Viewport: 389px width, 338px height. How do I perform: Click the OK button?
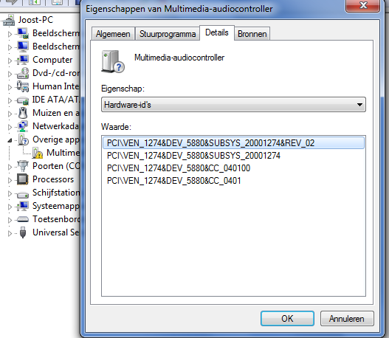(287, 318)
